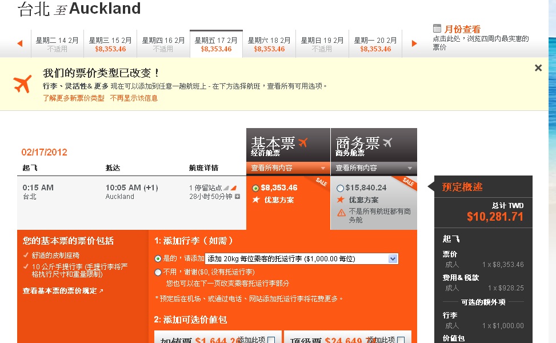Expand 查看所有内容 under 基本票

coord(288,168)
